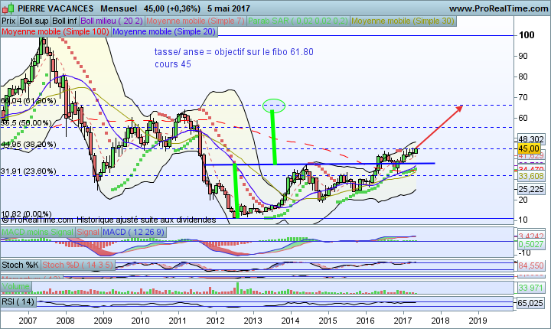Image resolution: width=551 pixels, height=329 pixels.
Task: Click the candlestick chart icon beside the title
Action: pos(8,8)
